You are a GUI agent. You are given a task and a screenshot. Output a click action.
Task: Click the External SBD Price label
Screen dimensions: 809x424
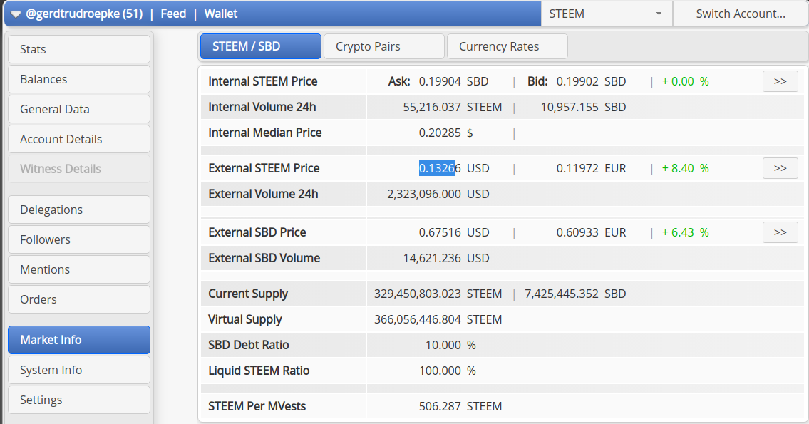point(257,232)
